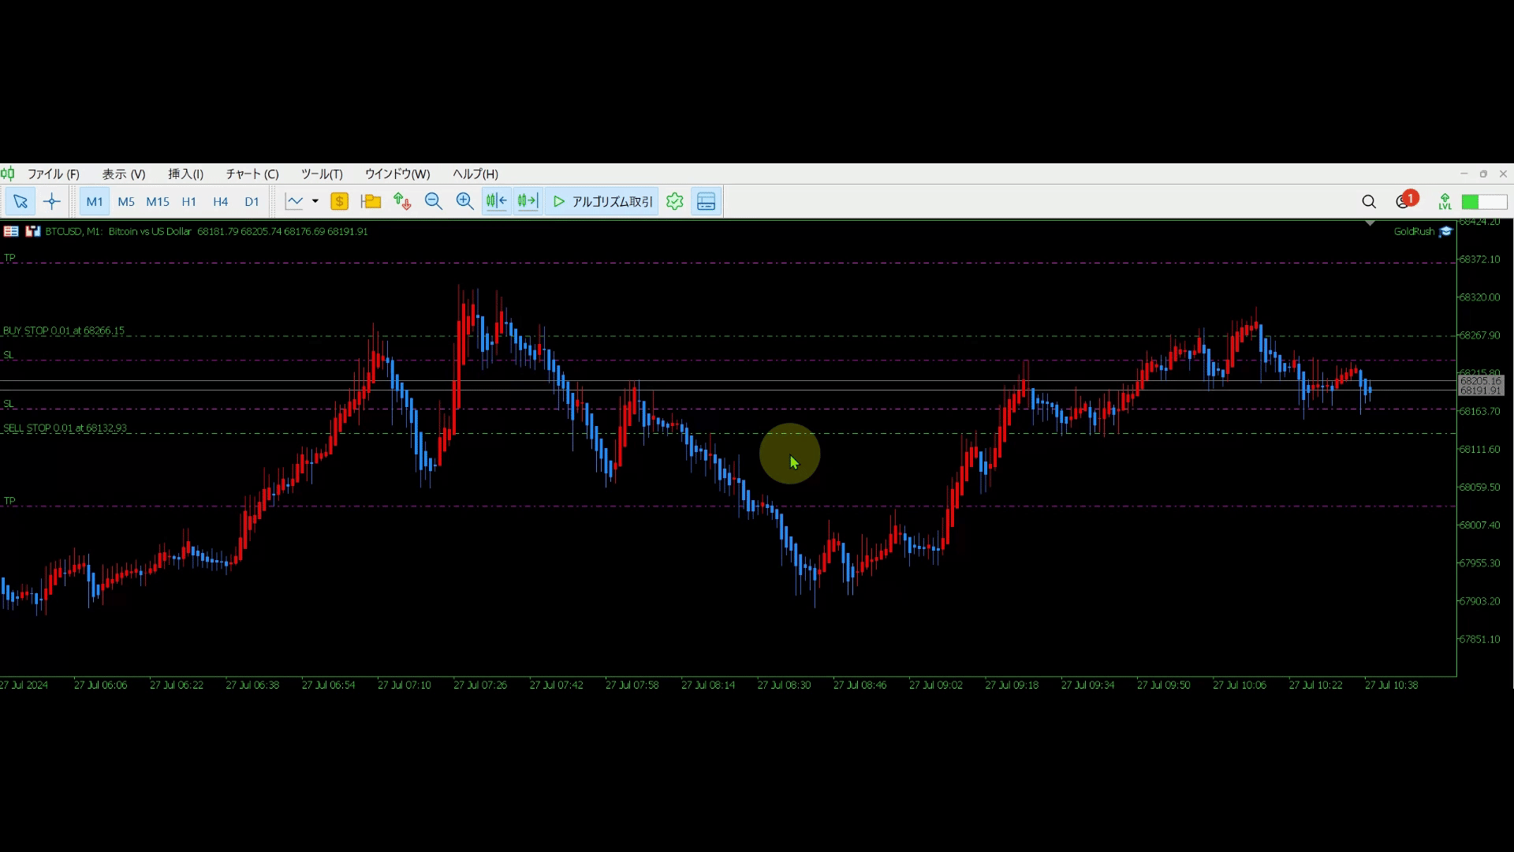The height and width of the screenshot is (852, 1514).
Task: Switch timeframe to M15
Action: coord(158,202)
